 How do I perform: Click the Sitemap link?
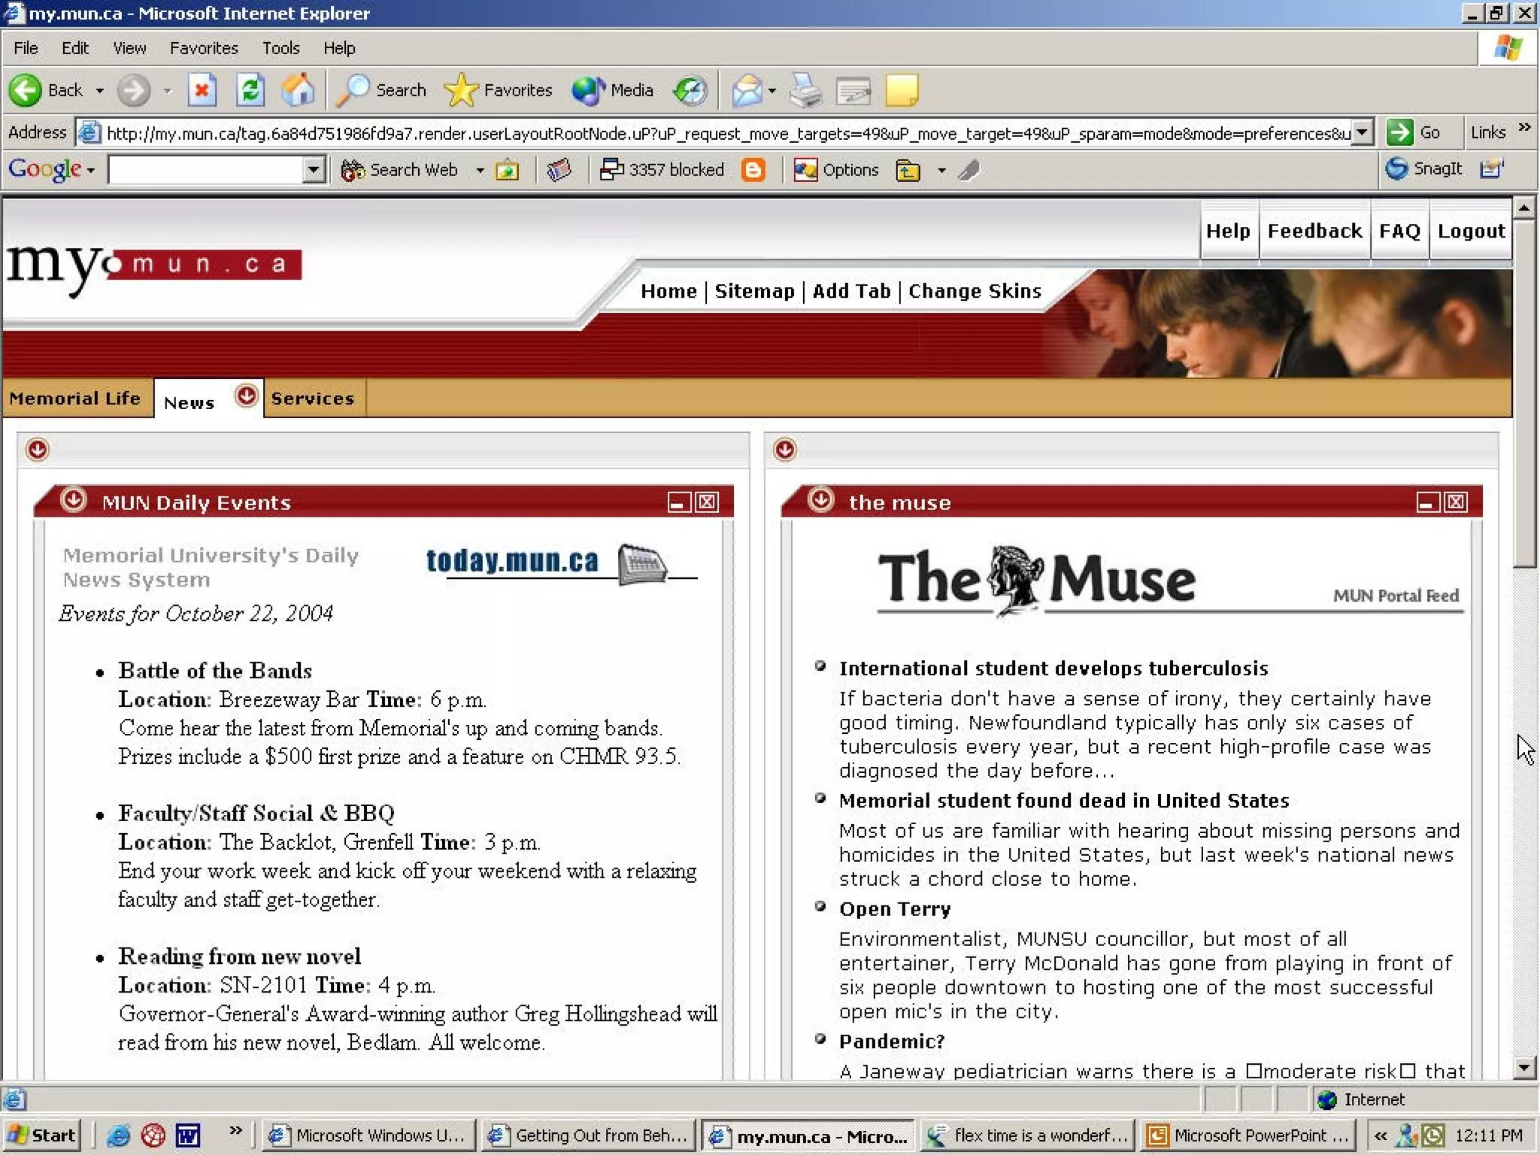point(754,291)
